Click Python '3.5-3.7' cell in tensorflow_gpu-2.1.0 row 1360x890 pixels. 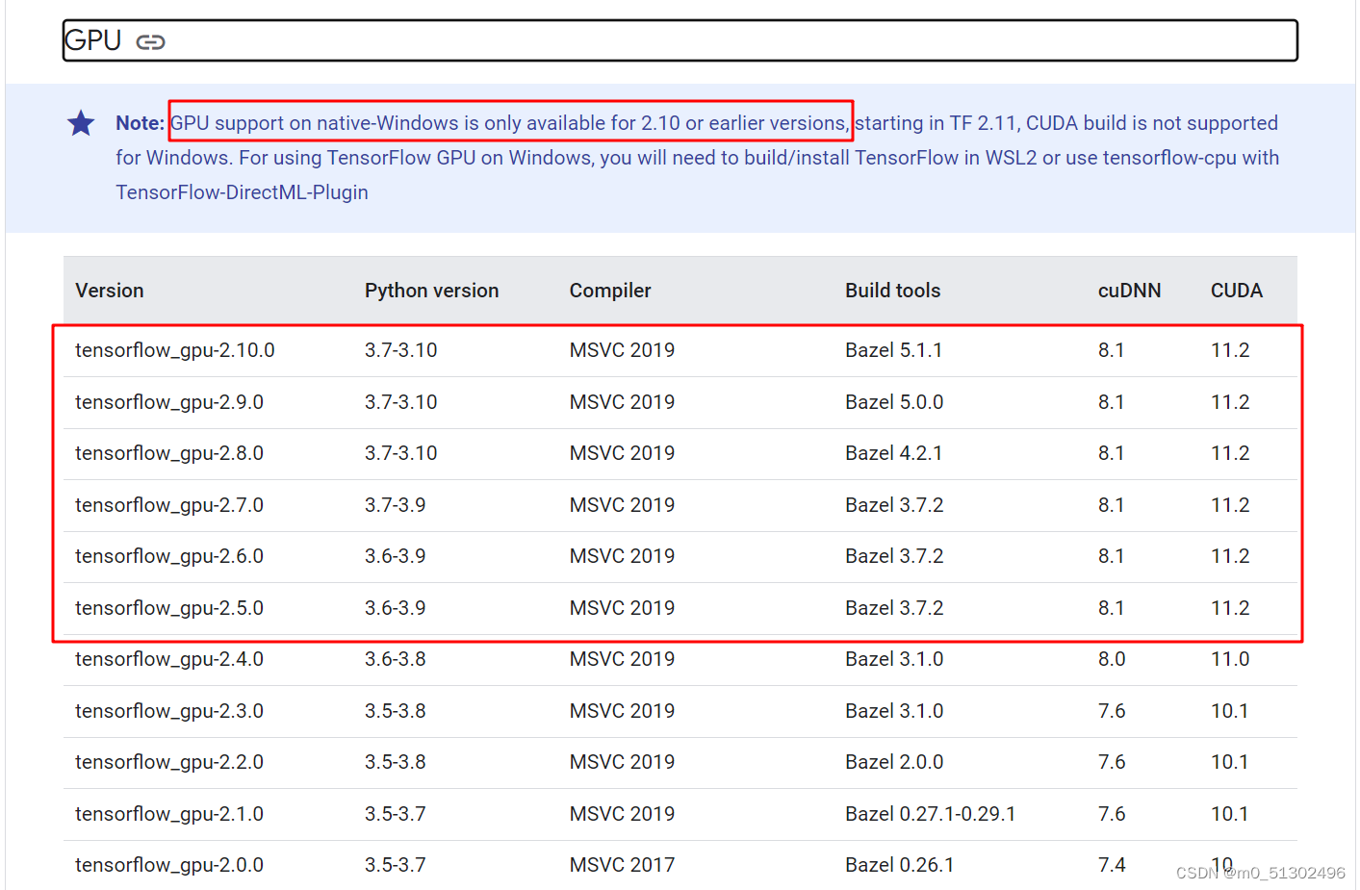click(396, 814)
